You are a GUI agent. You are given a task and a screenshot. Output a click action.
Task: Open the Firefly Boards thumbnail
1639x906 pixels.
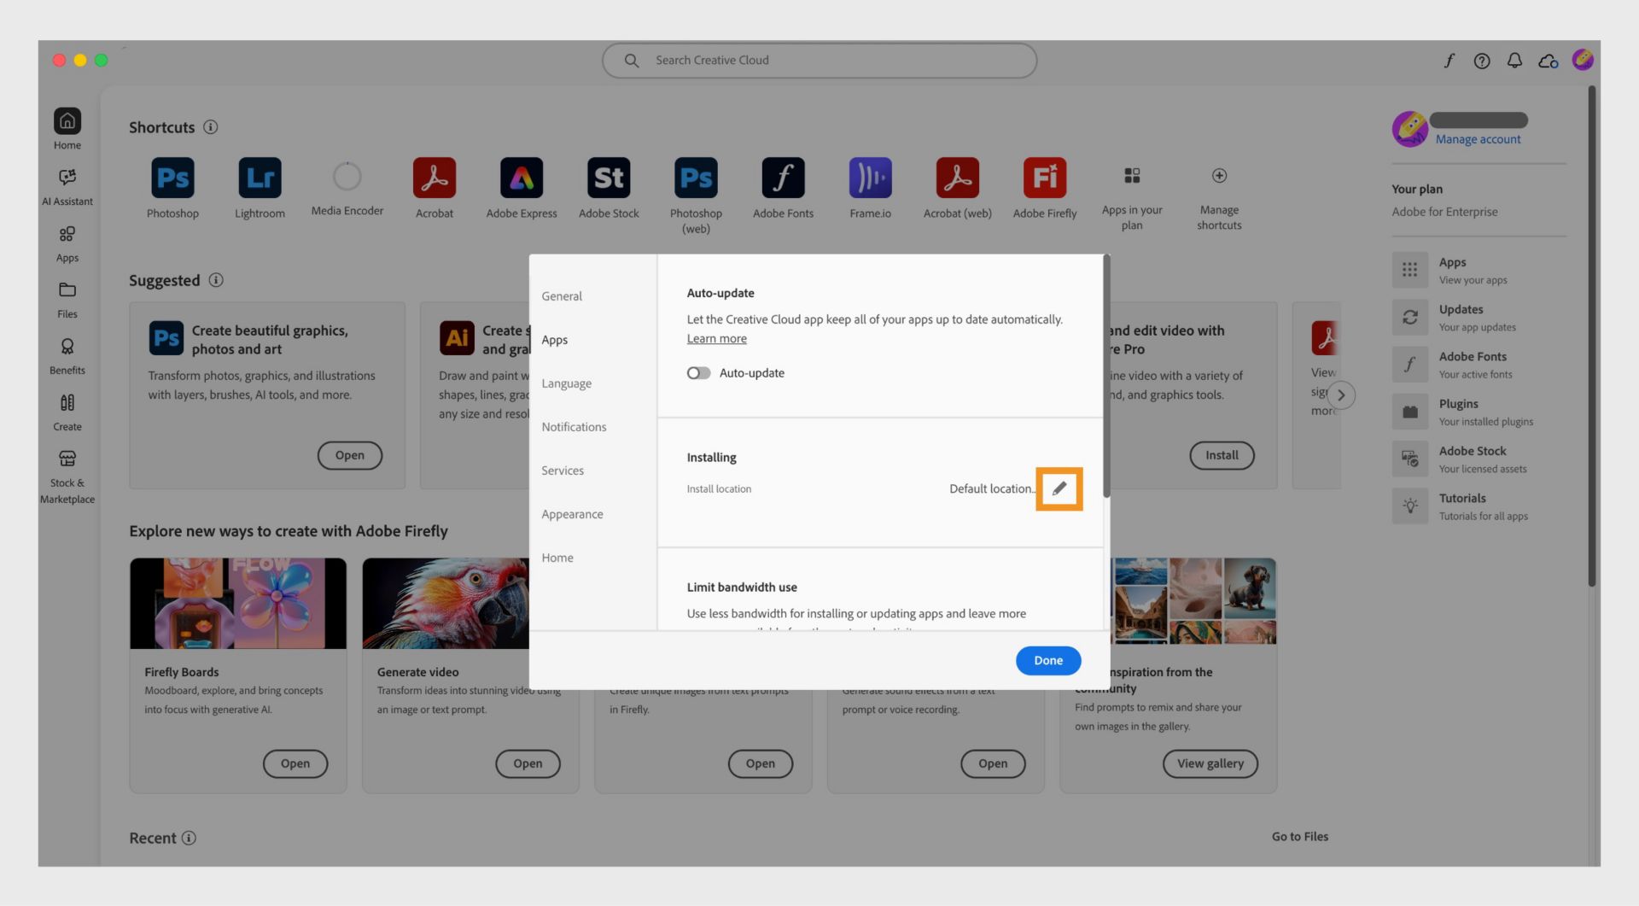238,603
